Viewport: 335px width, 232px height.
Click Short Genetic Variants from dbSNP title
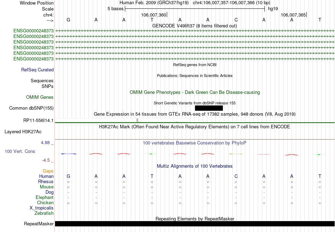[195, 103]
